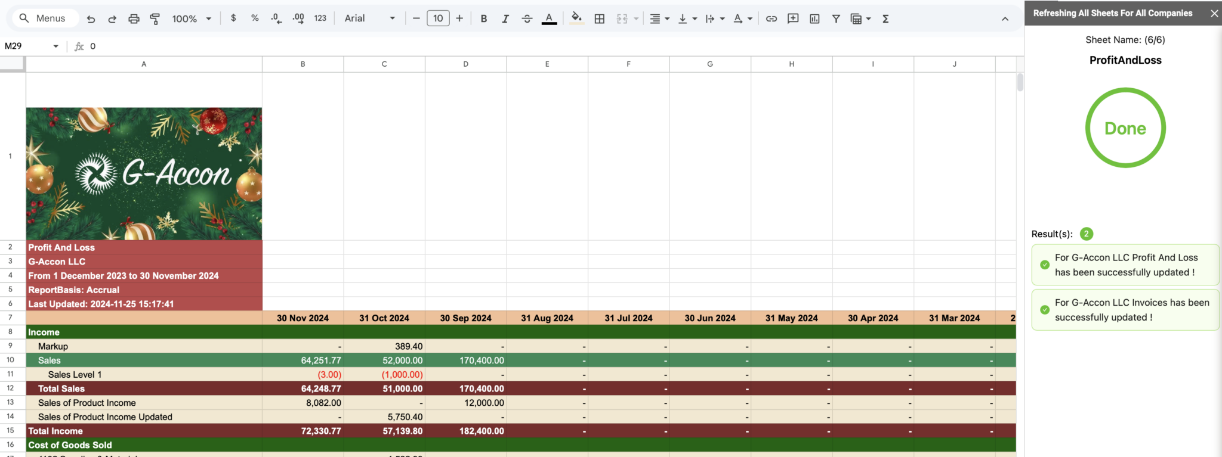This screenshot has width=1222, height=457.
Task: Click the merge cells icon
Action: coord(622,18)
